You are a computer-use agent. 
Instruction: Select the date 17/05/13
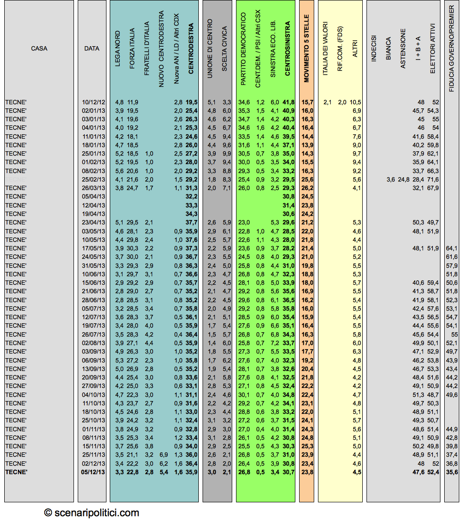(x=94, y=248)
